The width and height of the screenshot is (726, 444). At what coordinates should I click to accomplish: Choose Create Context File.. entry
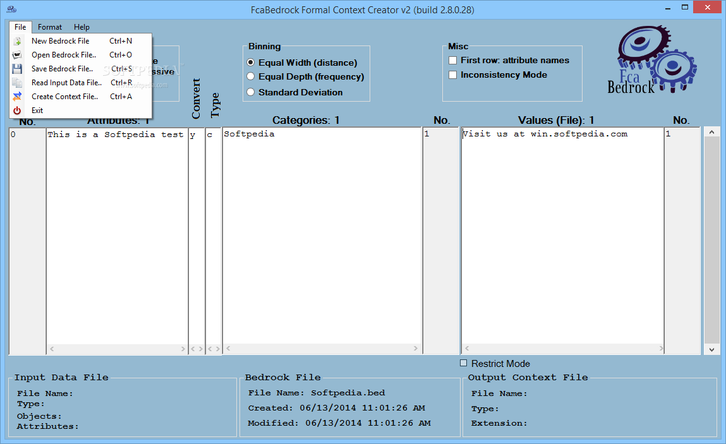click(x=81, y=96)
